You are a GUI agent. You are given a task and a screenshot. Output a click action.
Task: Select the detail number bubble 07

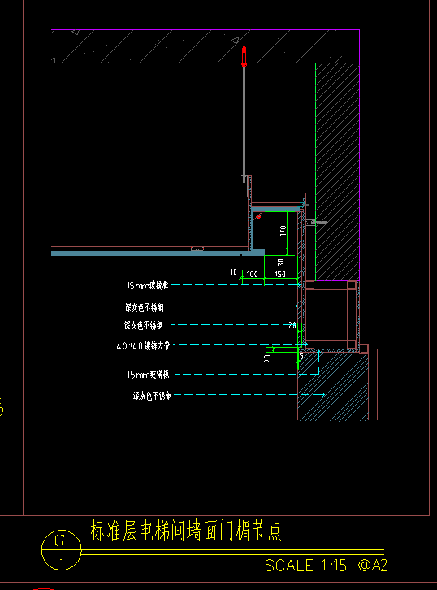(x=61, y=550)
